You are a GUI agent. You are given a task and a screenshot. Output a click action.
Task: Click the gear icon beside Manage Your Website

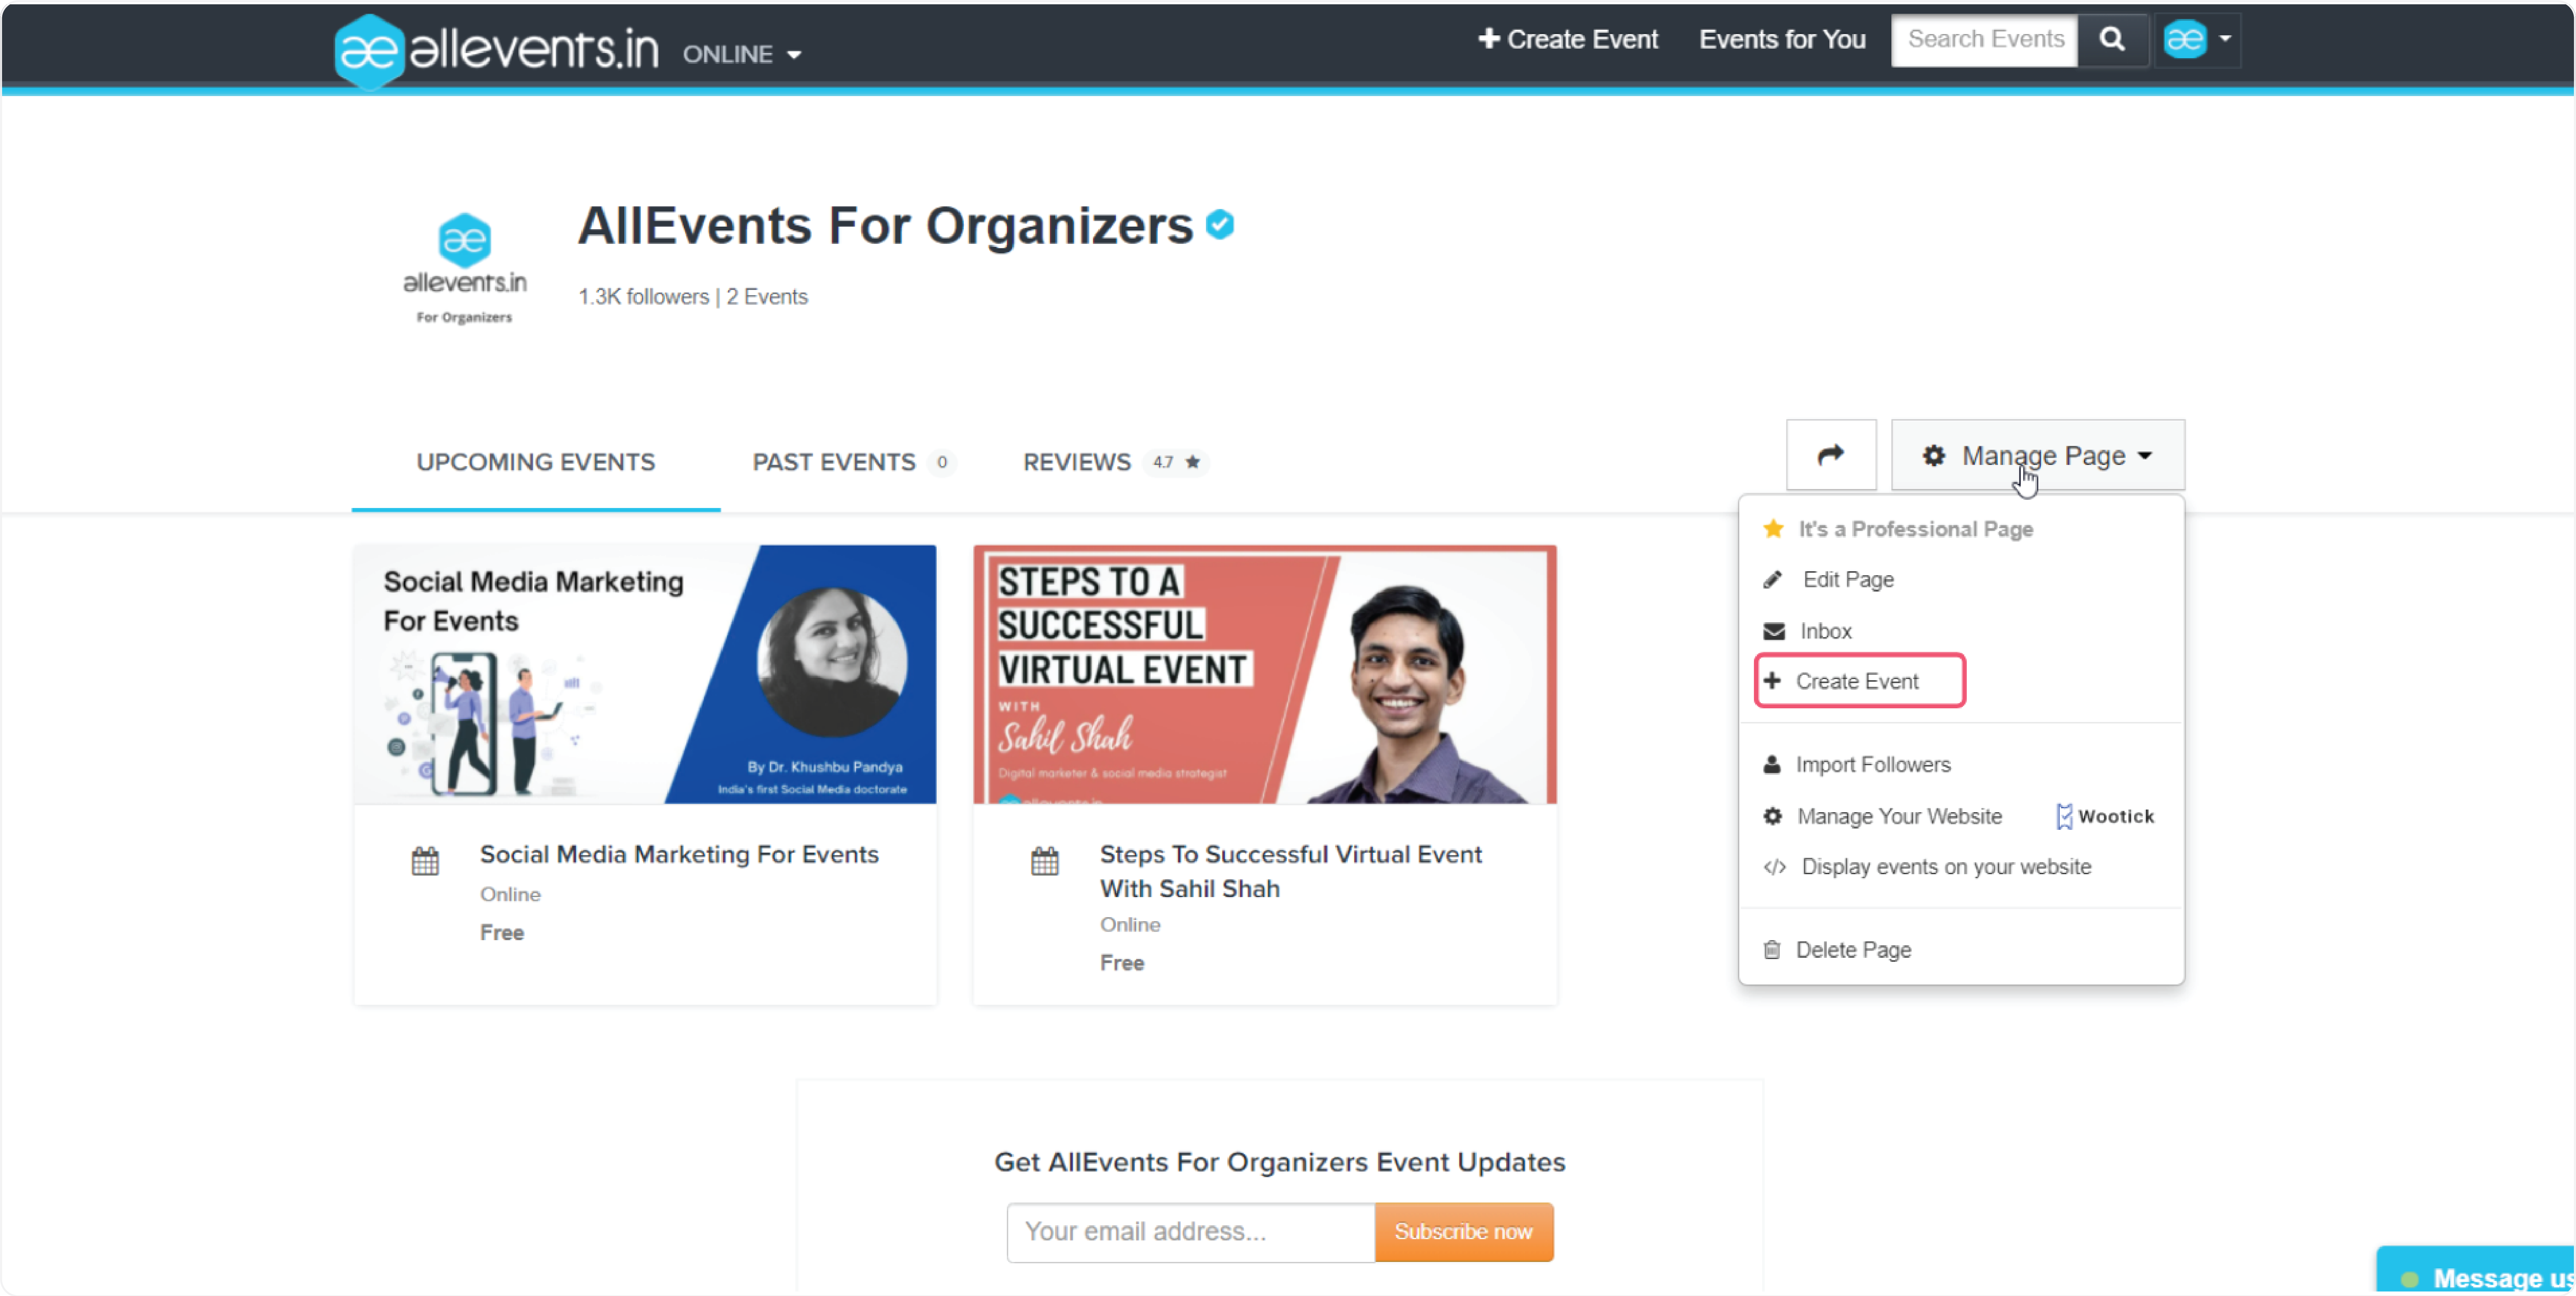[x=1772, y=816]
